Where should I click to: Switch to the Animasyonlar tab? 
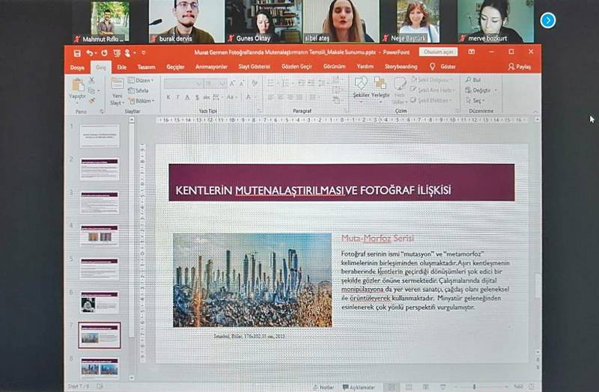210,67
